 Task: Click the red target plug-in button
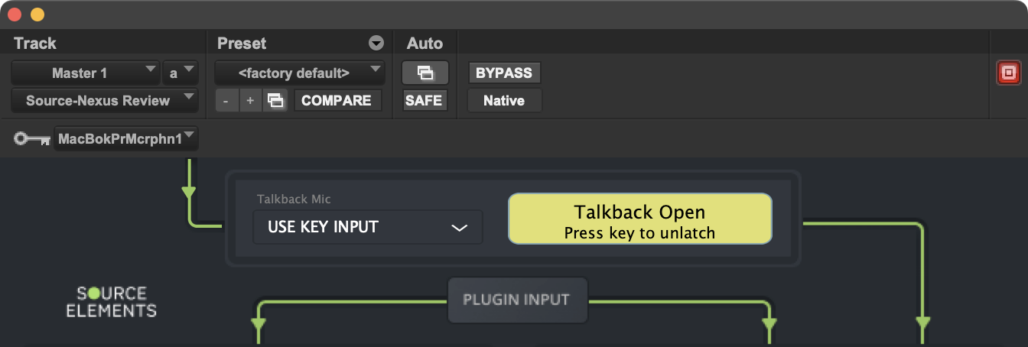tap(1008, 73)
